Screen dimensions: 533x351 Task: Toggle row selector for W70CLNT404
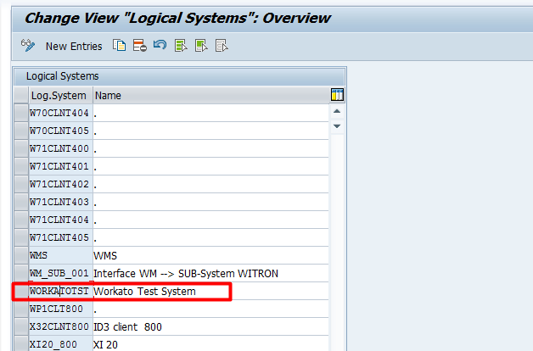coord(20,114)
